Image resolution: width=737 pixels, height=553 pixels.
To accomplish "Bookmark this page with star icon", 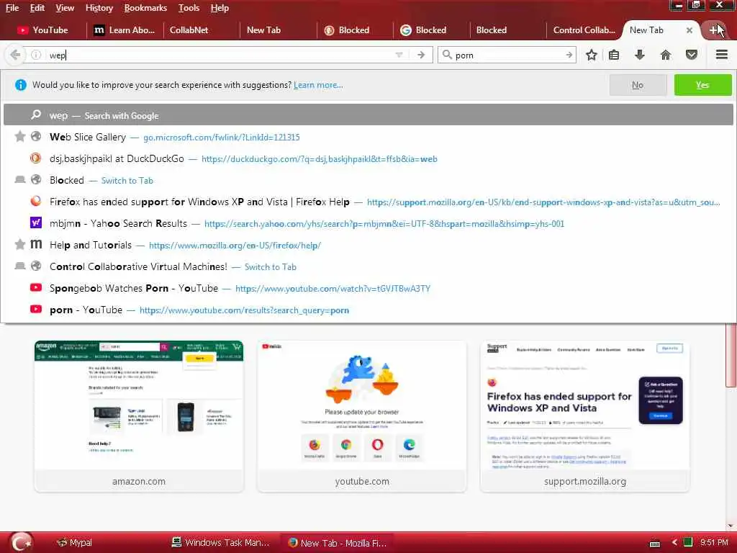I will tap(592, 55).
